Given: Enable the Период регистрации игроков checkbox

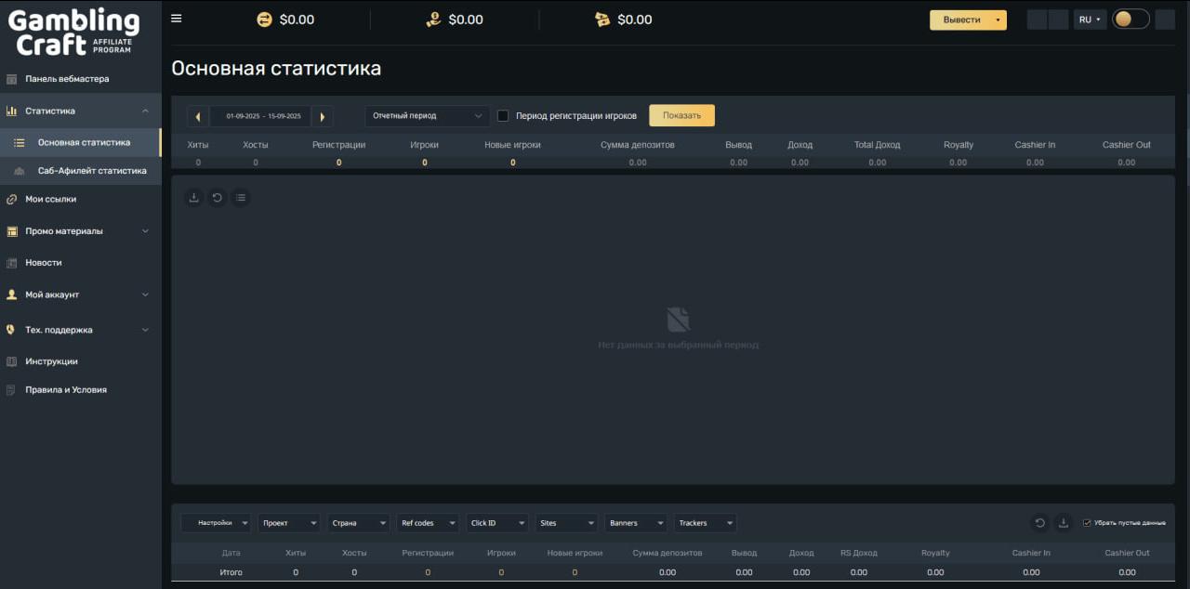Looking at the screenshot, I should (x=503, y=116).
